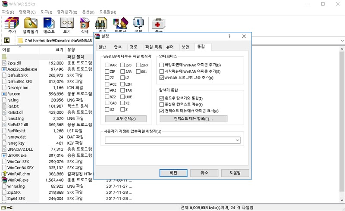Expand the address bar path dropdown
345x211 pixels.
pos(342,40)
